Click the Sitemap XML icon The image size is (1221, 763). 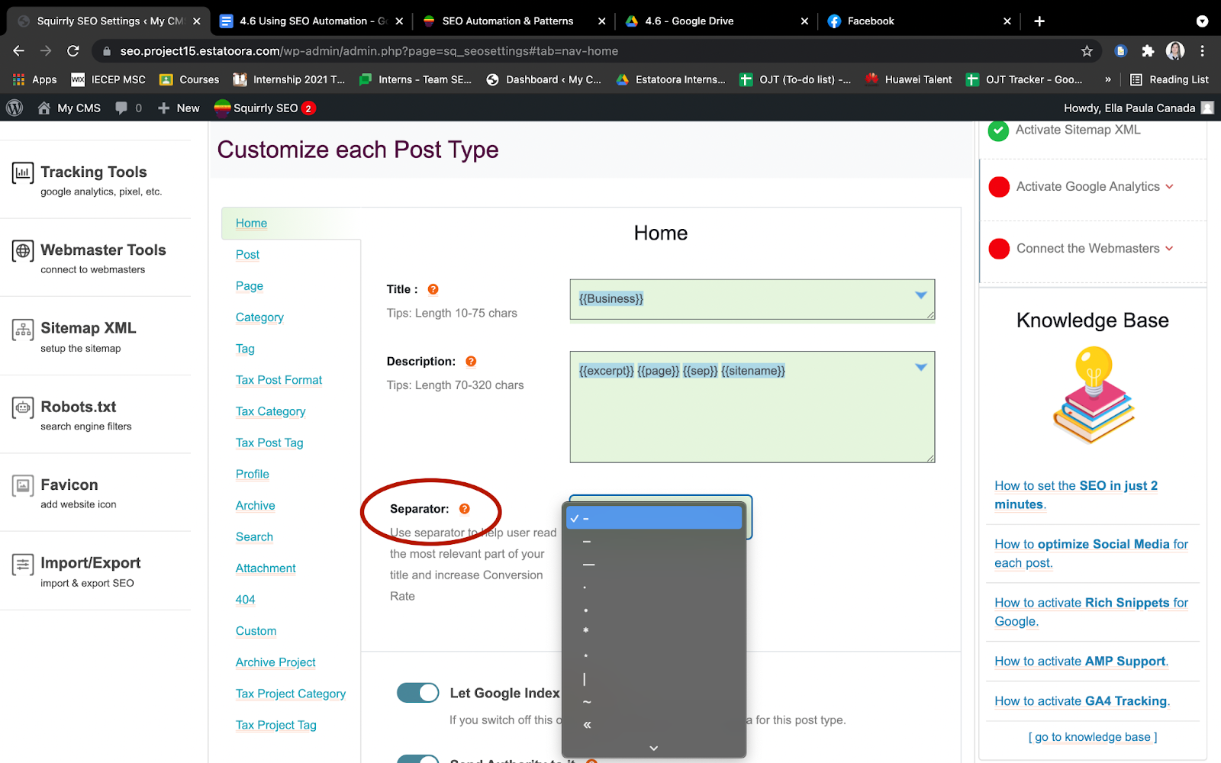pyautogui.click(x=23, y=330)
